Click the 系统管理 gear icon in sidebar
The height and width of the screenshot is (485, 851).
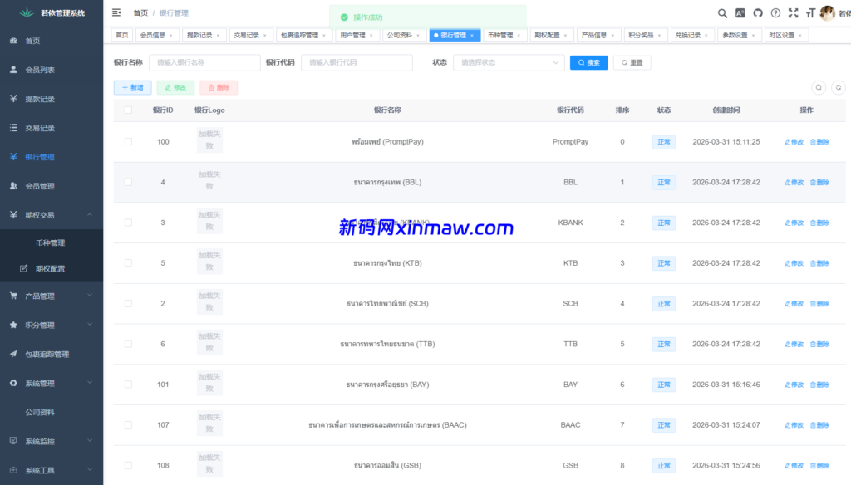(13, 383)
